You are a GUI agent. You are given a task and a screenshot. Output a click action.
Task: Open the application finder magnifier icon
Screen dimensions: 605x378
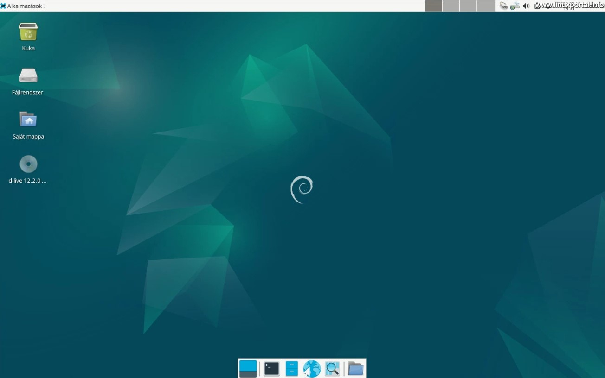pos(332,369)
